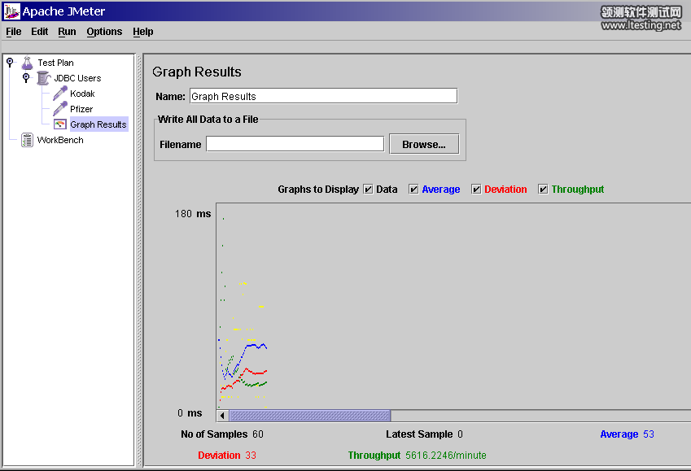Image resolution: width=691 pixels, height=471 pixels.
Task: Open the Run menu
Action: 67,32
